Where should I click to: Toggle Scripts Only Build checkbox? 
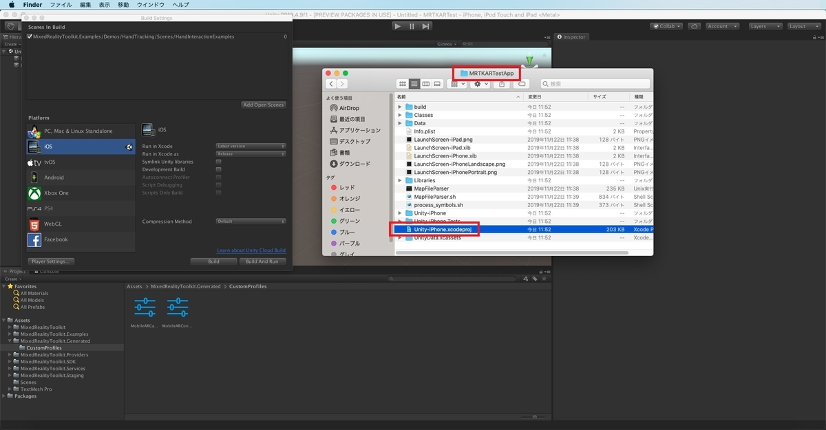click(219, 193)
